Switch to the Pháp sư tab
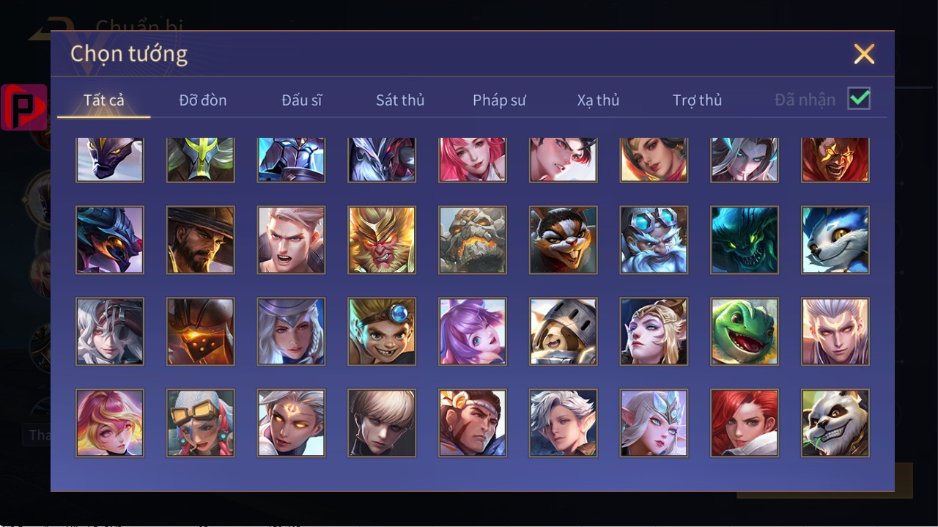The image size is (938, 527). (x=499, y=100)
